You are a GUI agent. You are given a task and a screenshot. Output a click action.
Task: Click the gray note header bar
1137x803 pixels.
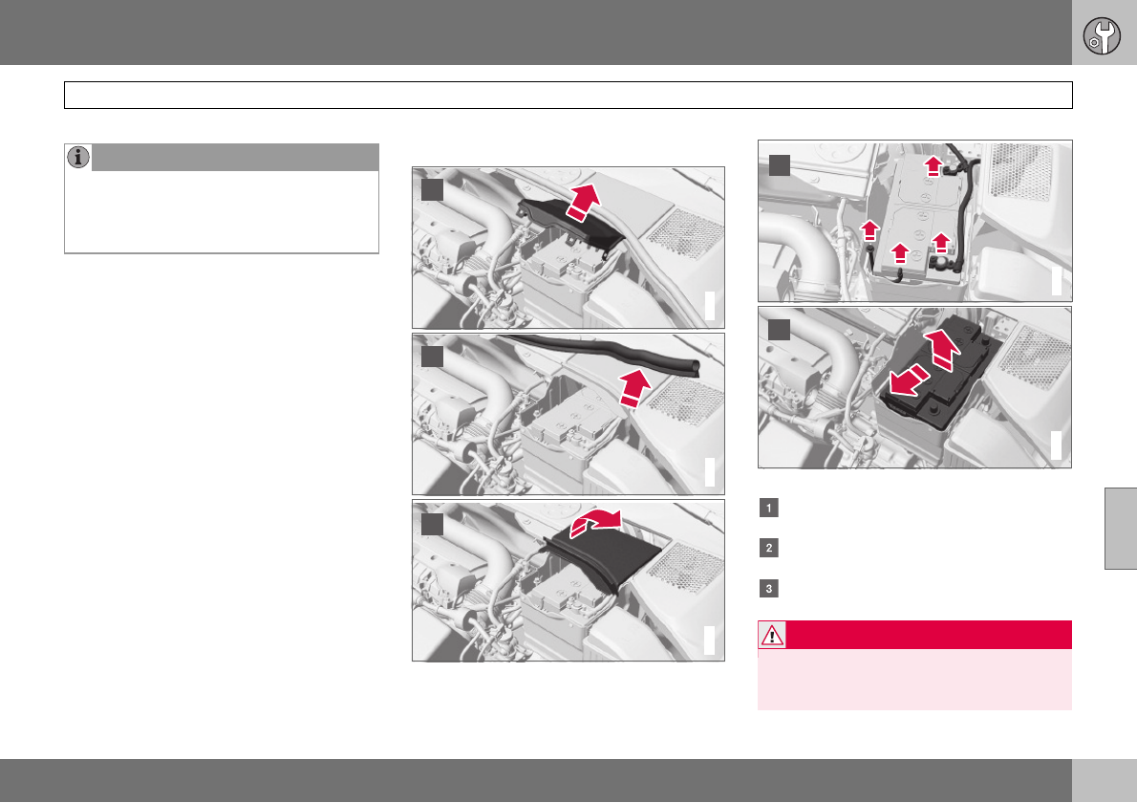coord(235,158)
